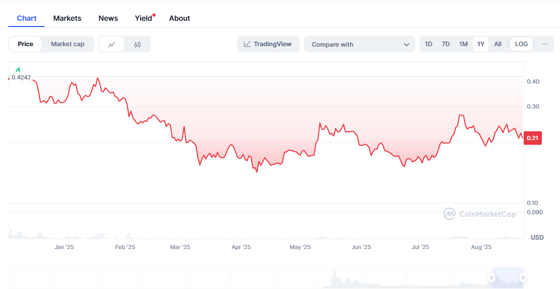Toggle the LOG scale option

(522, 44)
